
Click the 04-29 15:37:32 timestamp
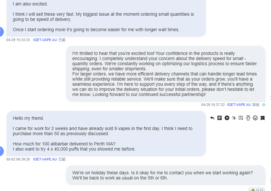click(x=213, y=105)
